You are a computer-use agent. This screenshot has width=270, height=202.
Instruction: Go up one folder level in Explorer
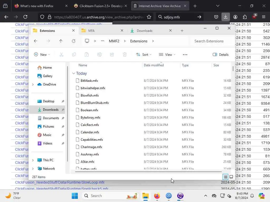(61, 41)
